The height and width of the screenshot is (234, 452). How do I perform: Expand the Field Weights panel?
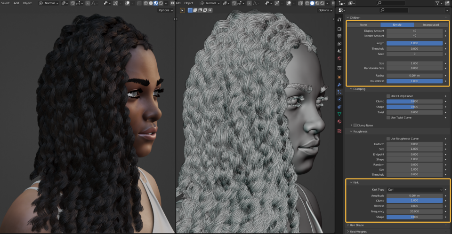[x=358, y=231]
